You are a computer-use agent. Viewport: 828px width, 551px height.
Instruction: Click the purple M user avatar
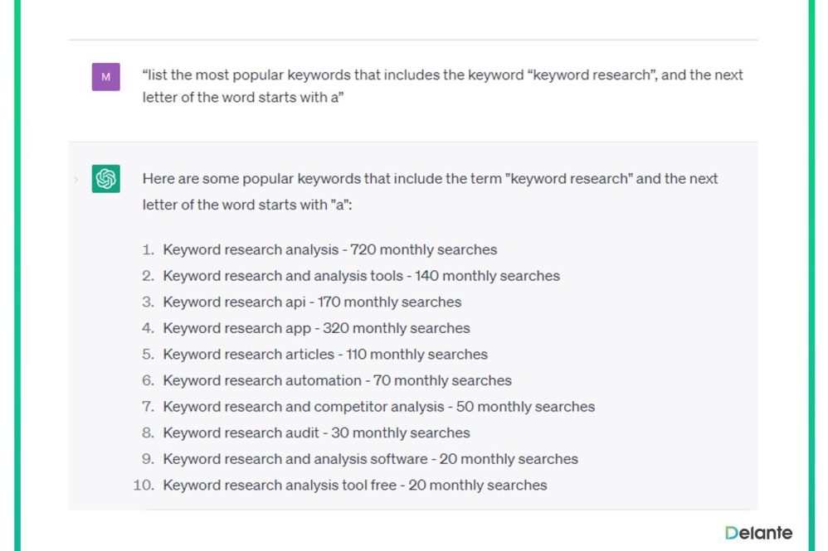coord(105,77)
